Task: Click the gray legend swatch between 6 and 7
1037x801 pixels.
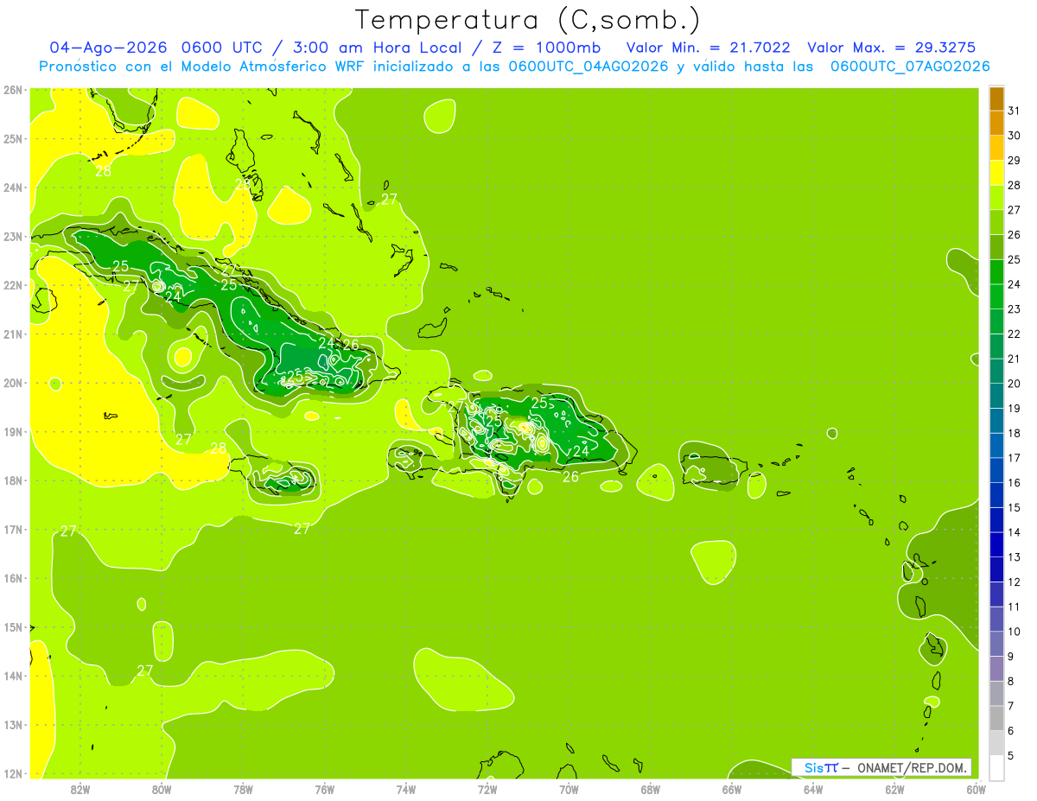Action: pyautogui.click(x=996, y=718)
